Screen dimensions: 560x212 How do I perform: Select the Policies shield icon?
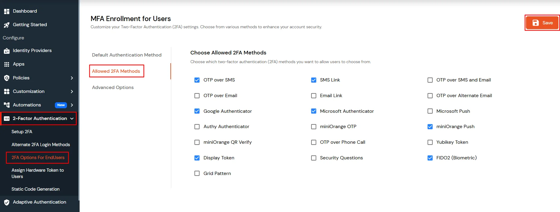tap(7, 78)
